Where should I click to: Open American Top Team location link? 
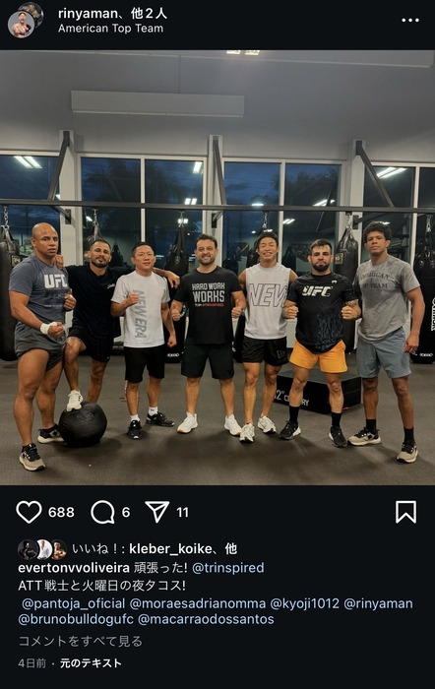[110, 29]
